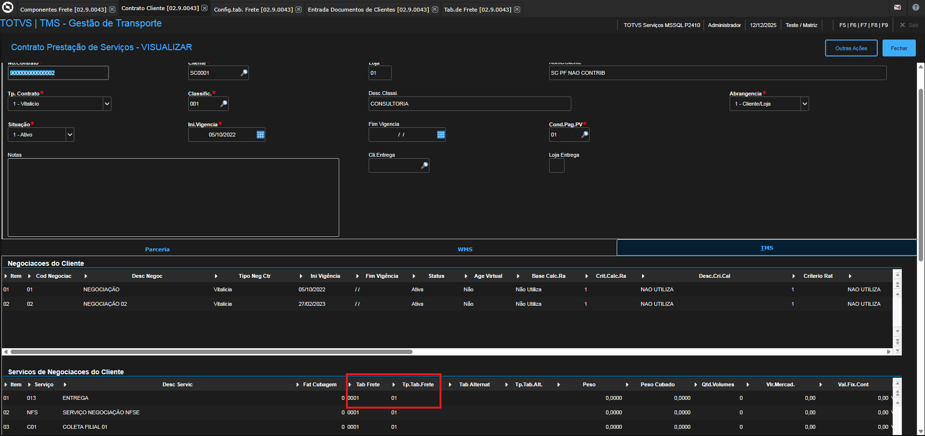Screen dimensions: 925x436
Task: Click the Outras Ações button
Action: pos(851,48)
